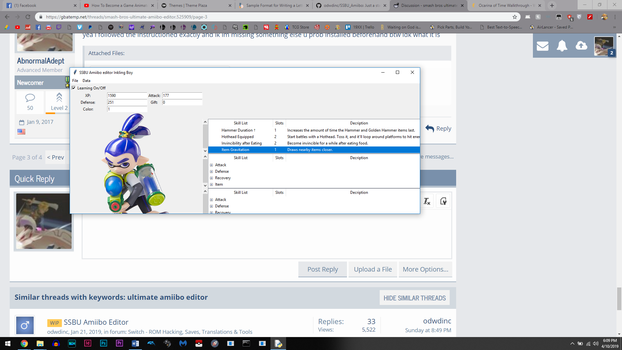Image resolution: width=622 pixels, height=350 pixels.
Task: Open Photoshop from the taskbar
Action: click(104, 343)
